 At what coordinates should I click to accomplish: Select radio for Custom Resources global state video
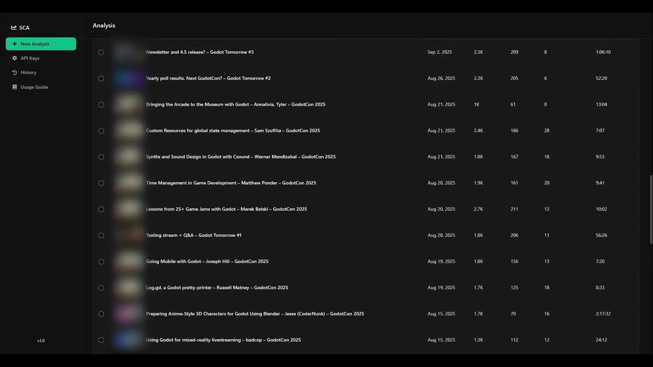(x=101, y=130)
